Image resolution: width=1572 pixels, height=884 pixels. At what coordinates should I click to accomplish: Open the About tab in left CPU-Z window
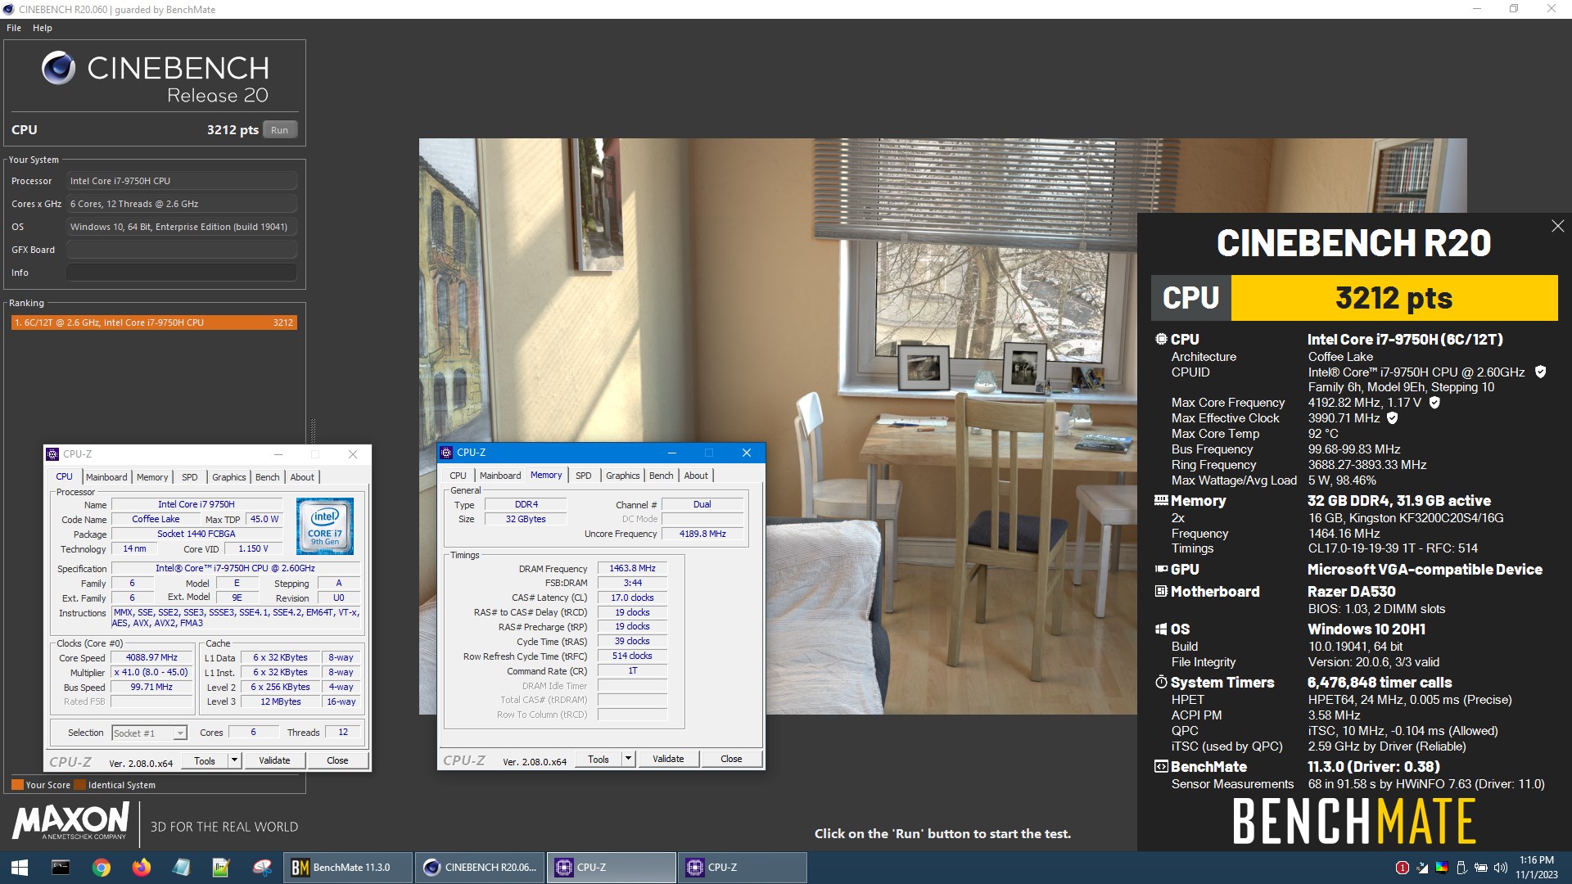tap(302, 477)
